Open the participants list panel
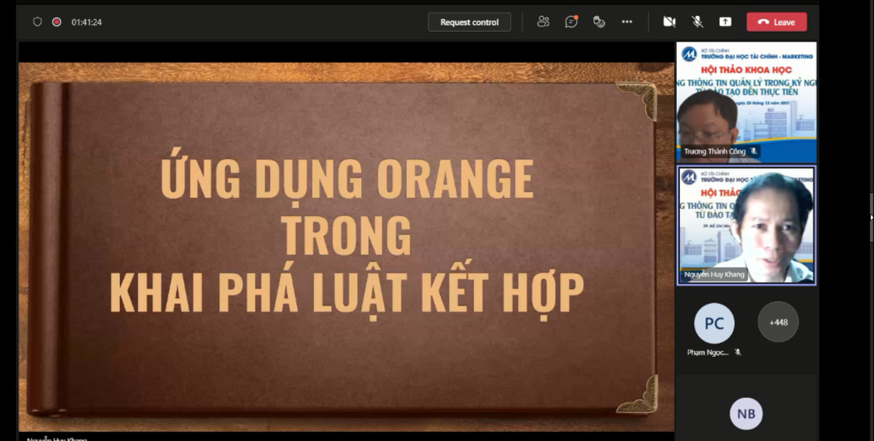The image size is (874, 441). pyautogui.click(x=543, y=22)
